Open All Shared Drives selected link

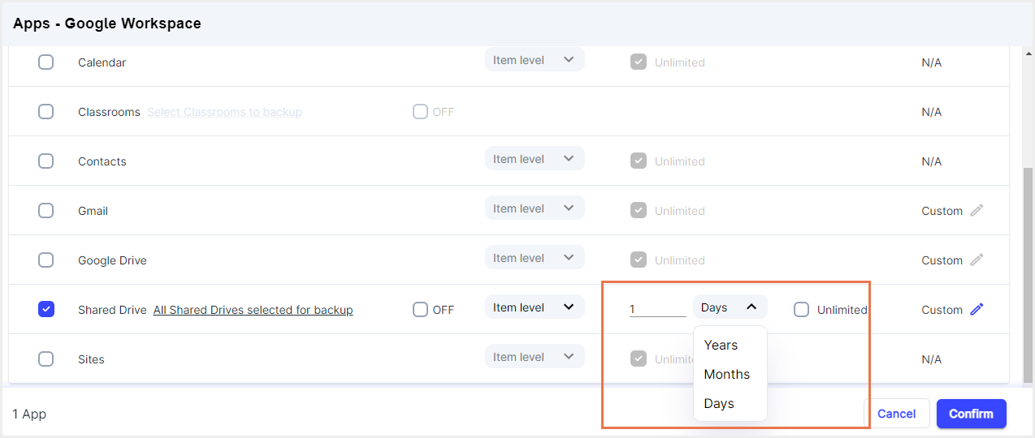tap(253, 310)
